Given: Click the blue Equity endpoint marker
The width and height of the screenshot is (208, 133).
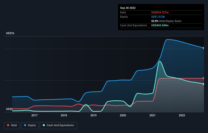Looking at the screenshot, I should point(204,48).
